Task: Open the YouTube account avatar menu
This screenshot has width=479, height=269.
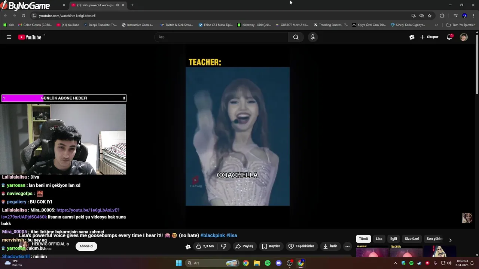Action: (464, 37)
